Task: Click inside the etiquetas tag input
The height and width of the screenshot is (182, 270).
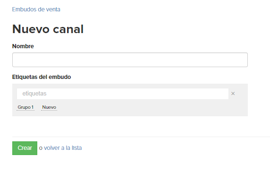Action: 123,94
